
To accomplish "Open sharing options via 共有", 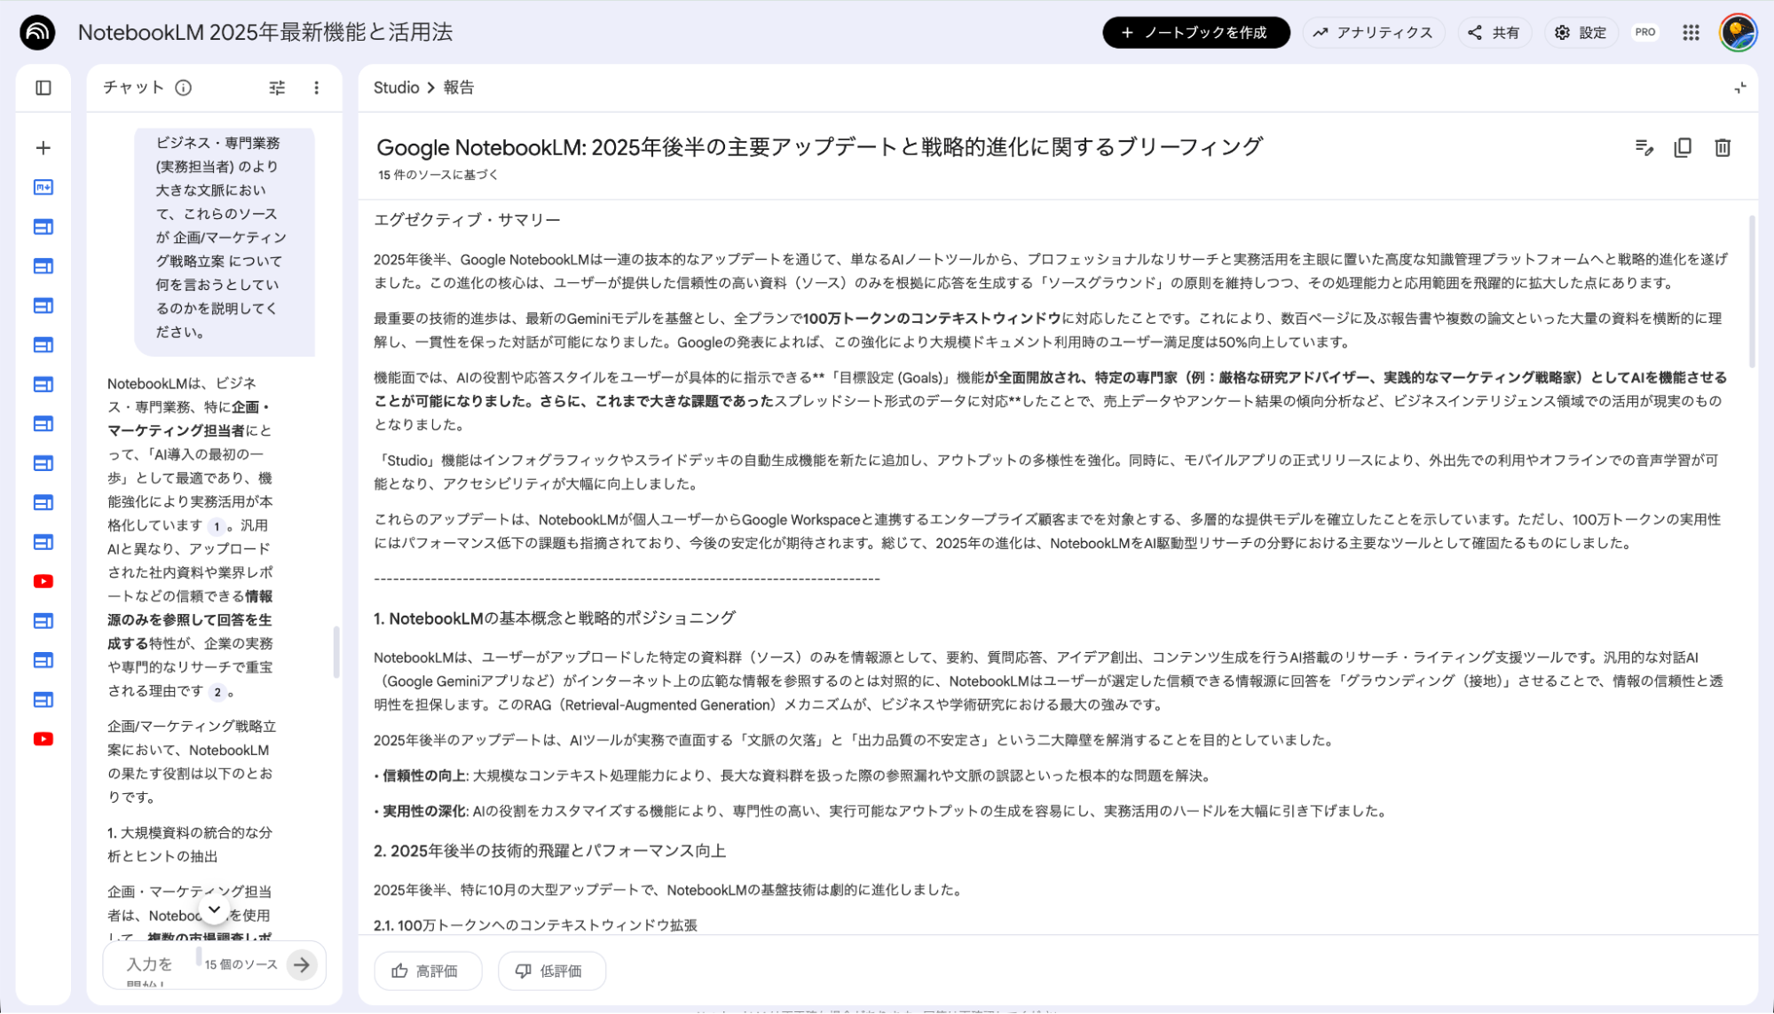I will point(1494,32).
